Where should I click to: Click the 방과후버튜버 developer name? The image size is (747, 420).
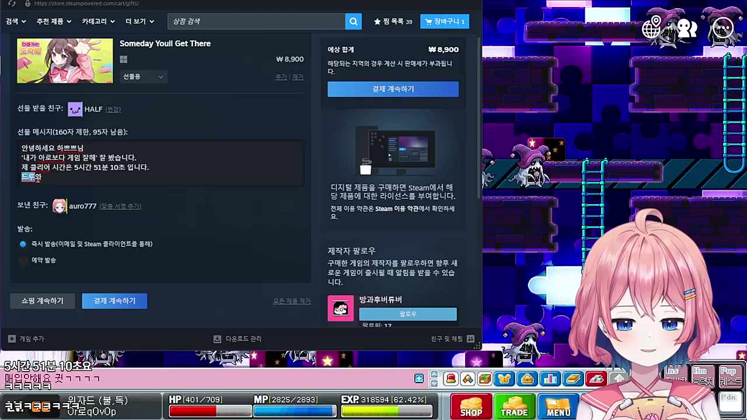[x=381, y=300]
